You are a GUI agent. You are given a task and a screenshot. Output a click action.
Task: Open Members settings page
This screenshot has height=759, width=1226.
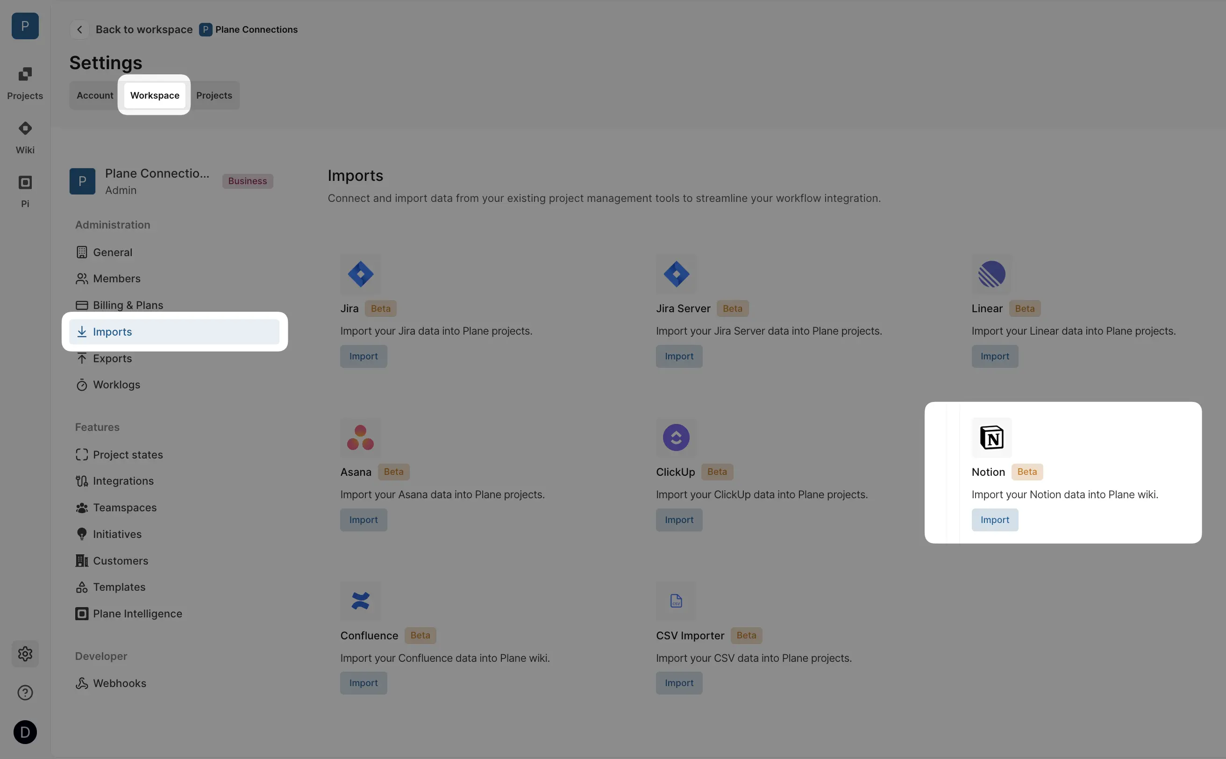174,279
